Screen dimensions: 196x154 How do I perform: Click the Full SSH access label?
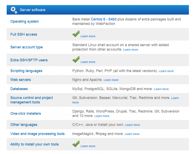pos(24,34)
